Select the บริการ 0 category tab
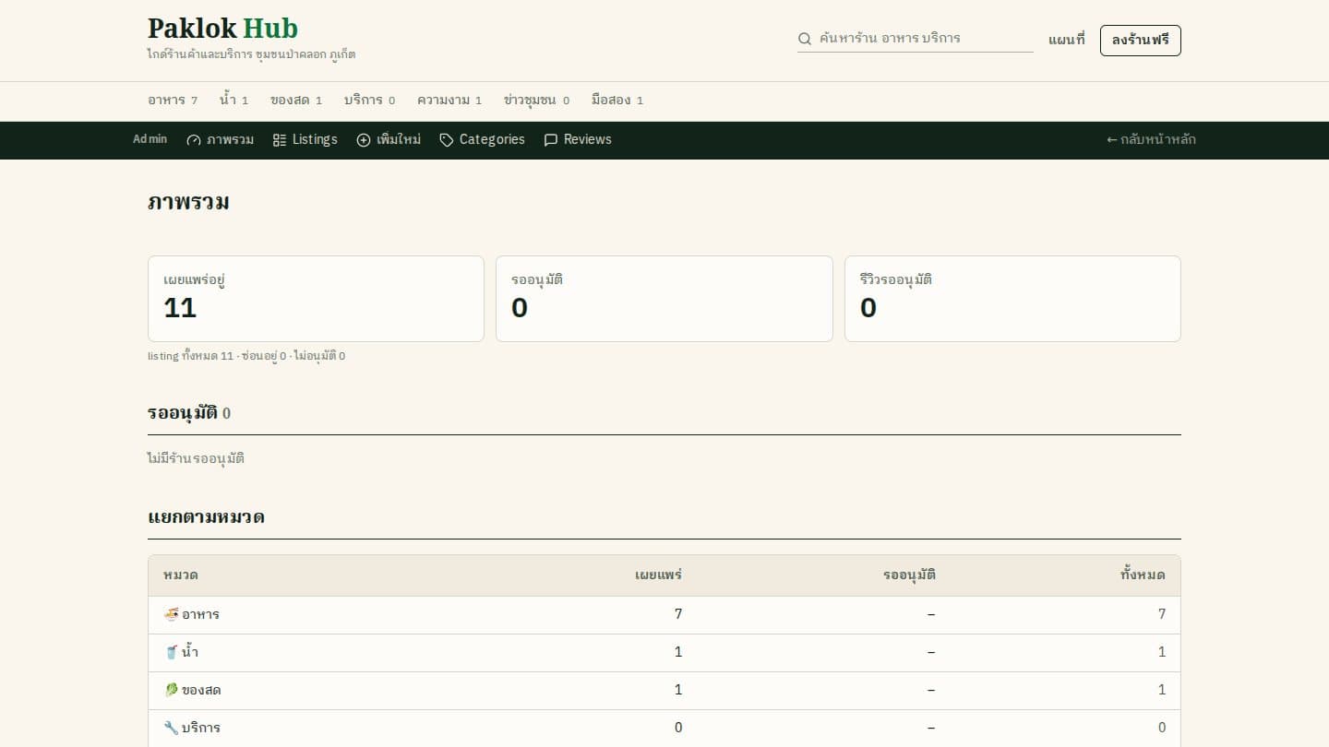Viewport: 1329px width, 747px height. (x=369, y=101)
